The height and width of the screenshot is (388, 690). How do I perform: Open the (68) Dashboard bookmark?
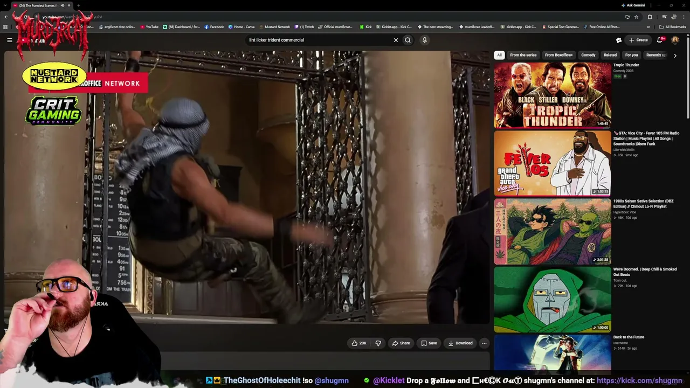(182, 27)
